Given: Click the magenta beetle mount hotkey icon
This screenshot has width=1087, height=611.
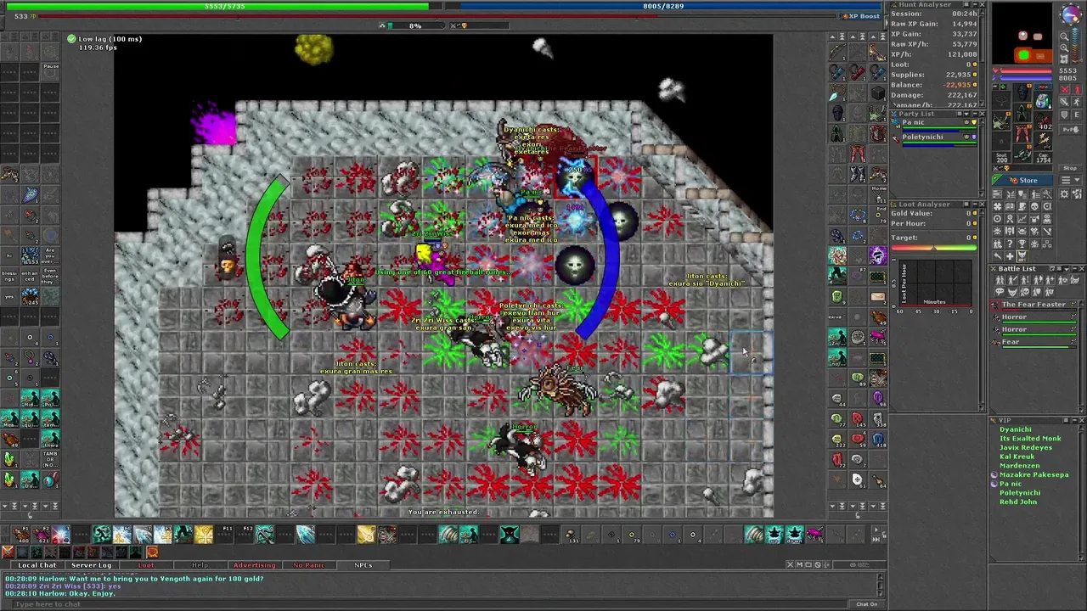Looking at the screenshot, I should coord(814,534).
